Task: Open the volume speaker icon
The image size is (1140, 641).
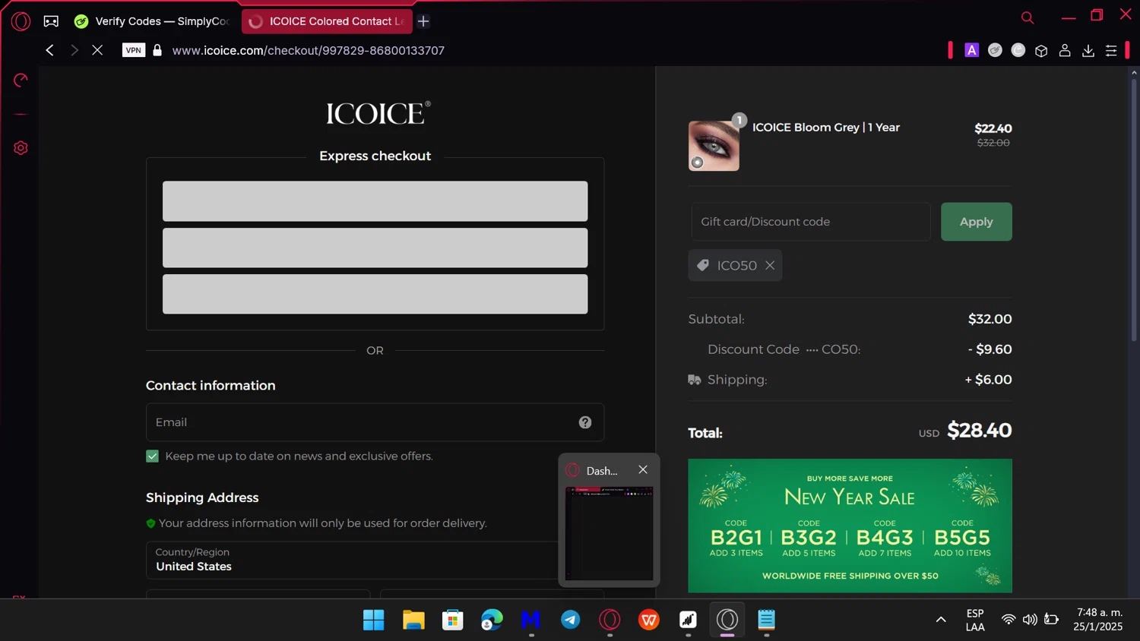Action: click(x=1030, y=620)
